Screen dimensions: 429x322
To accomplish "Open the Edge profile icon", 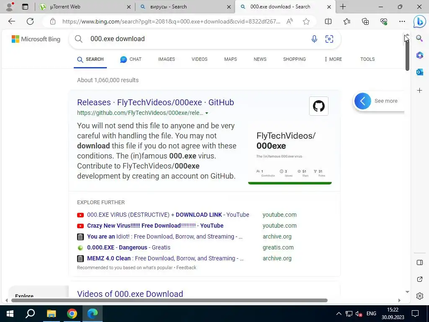I will pos(10,7).
